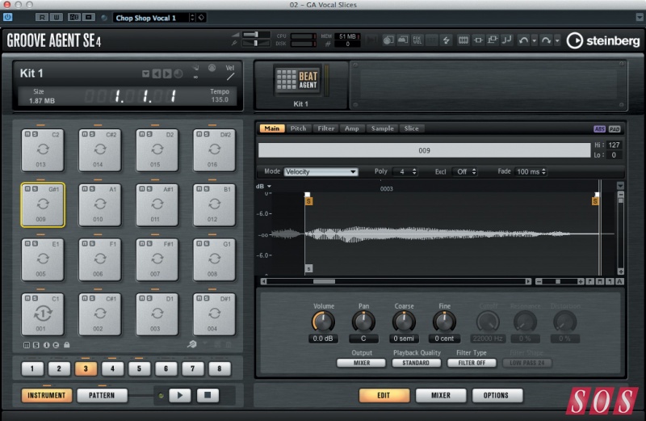
Task: Open the Mode Velocity dropdown
Action: pyautogui.click(x=321, y=172)
